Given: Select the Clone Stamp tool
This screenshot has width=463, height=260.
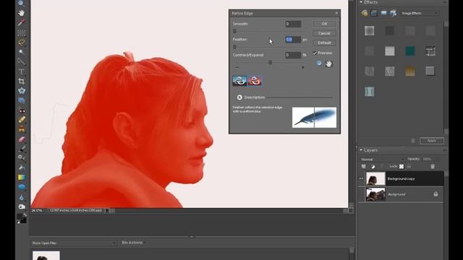Looking at the screenshot, I should [21, 129].
